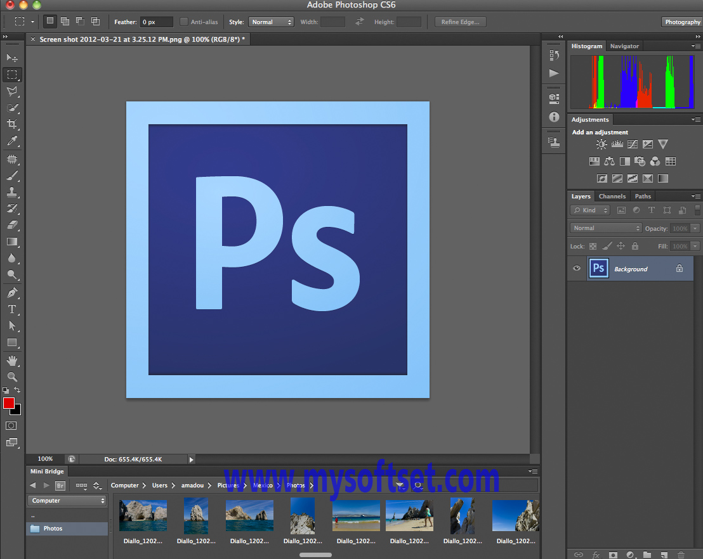Click the Refine Edge button
The width and height of the screenshot is (703, 559).
459,21
